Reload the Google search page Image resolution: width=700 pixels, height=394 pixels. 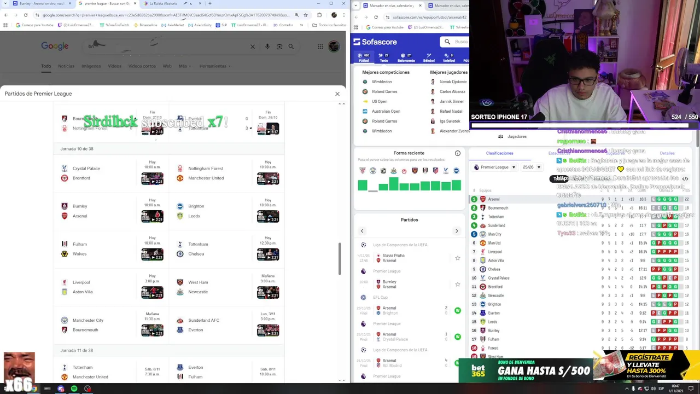click(26, 15)
